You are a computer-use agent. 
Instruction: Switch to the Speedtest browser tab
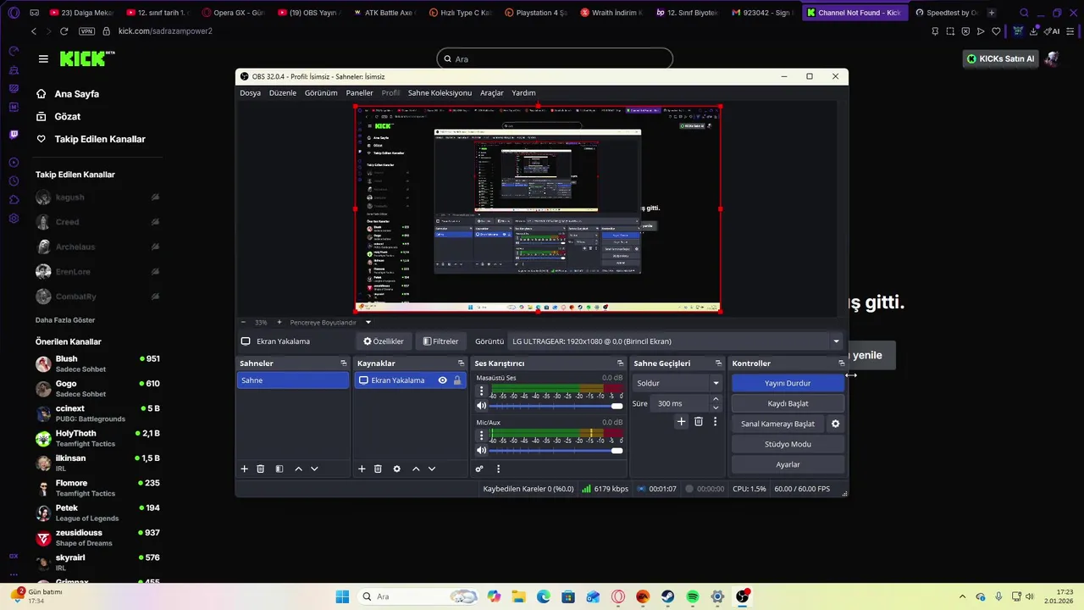click(x=945, y=13)
